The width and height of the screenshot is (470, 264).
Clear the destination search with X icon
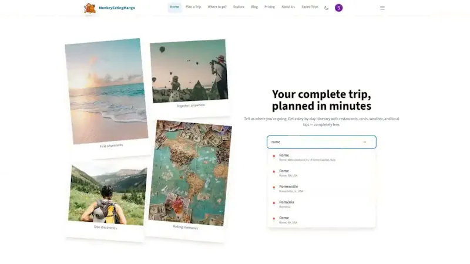(364, 142)
